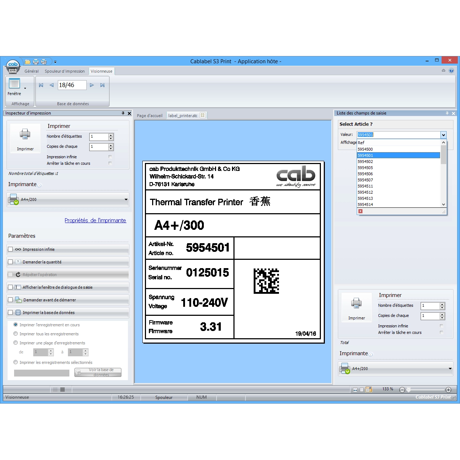Choose article 5954505 in dropdown list
The height and width of the screenshot is (460, 460).
tap(398, 168)
